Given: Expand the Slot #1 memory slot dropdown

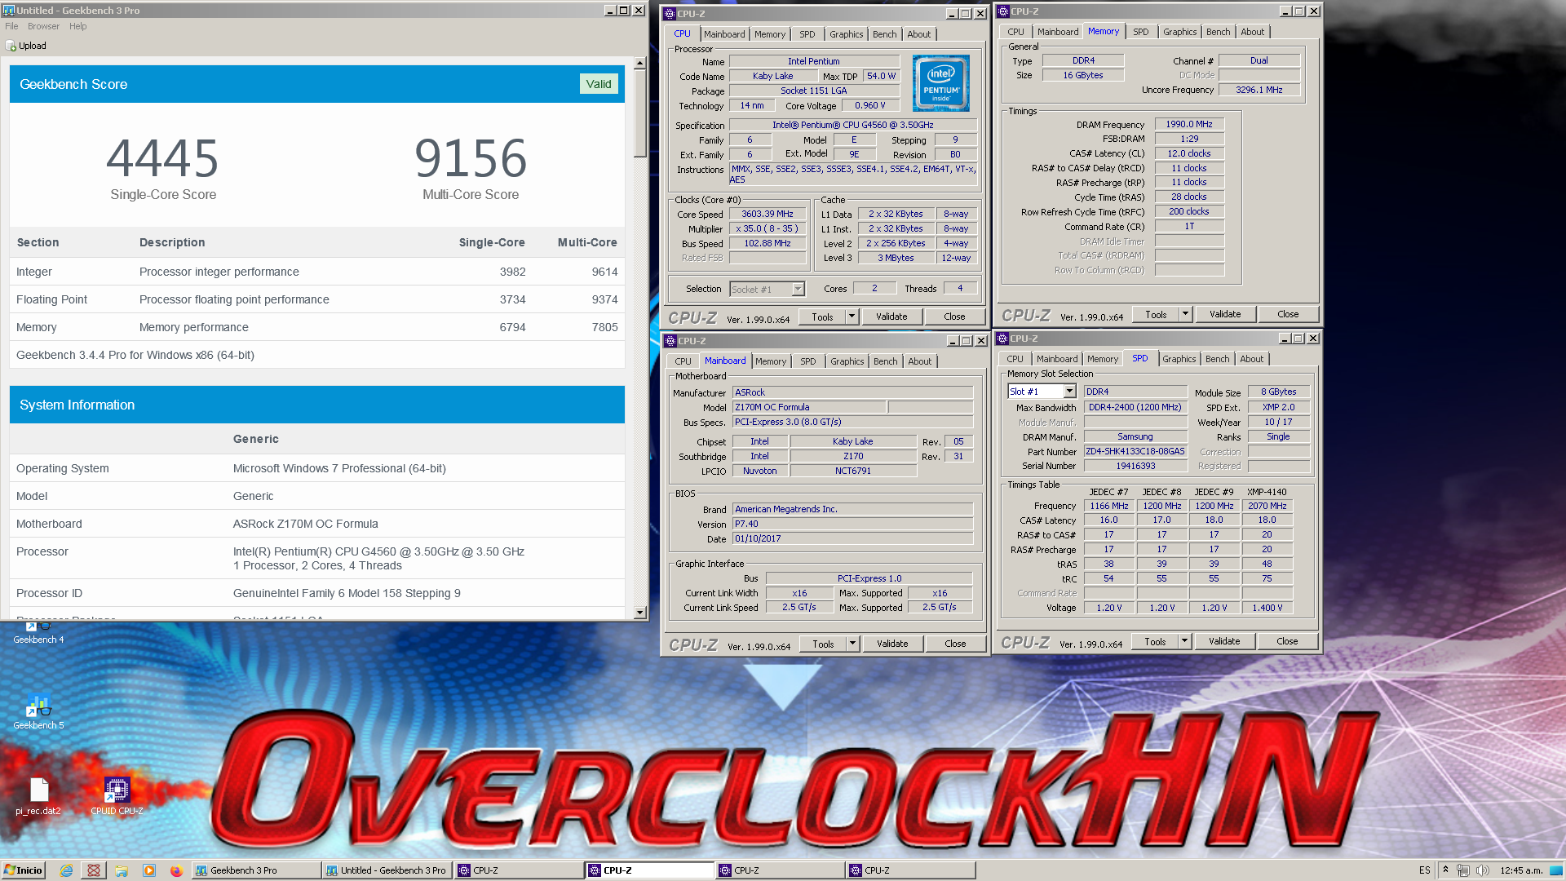Looking at the screenshot, I should (x=1069, y=392).
